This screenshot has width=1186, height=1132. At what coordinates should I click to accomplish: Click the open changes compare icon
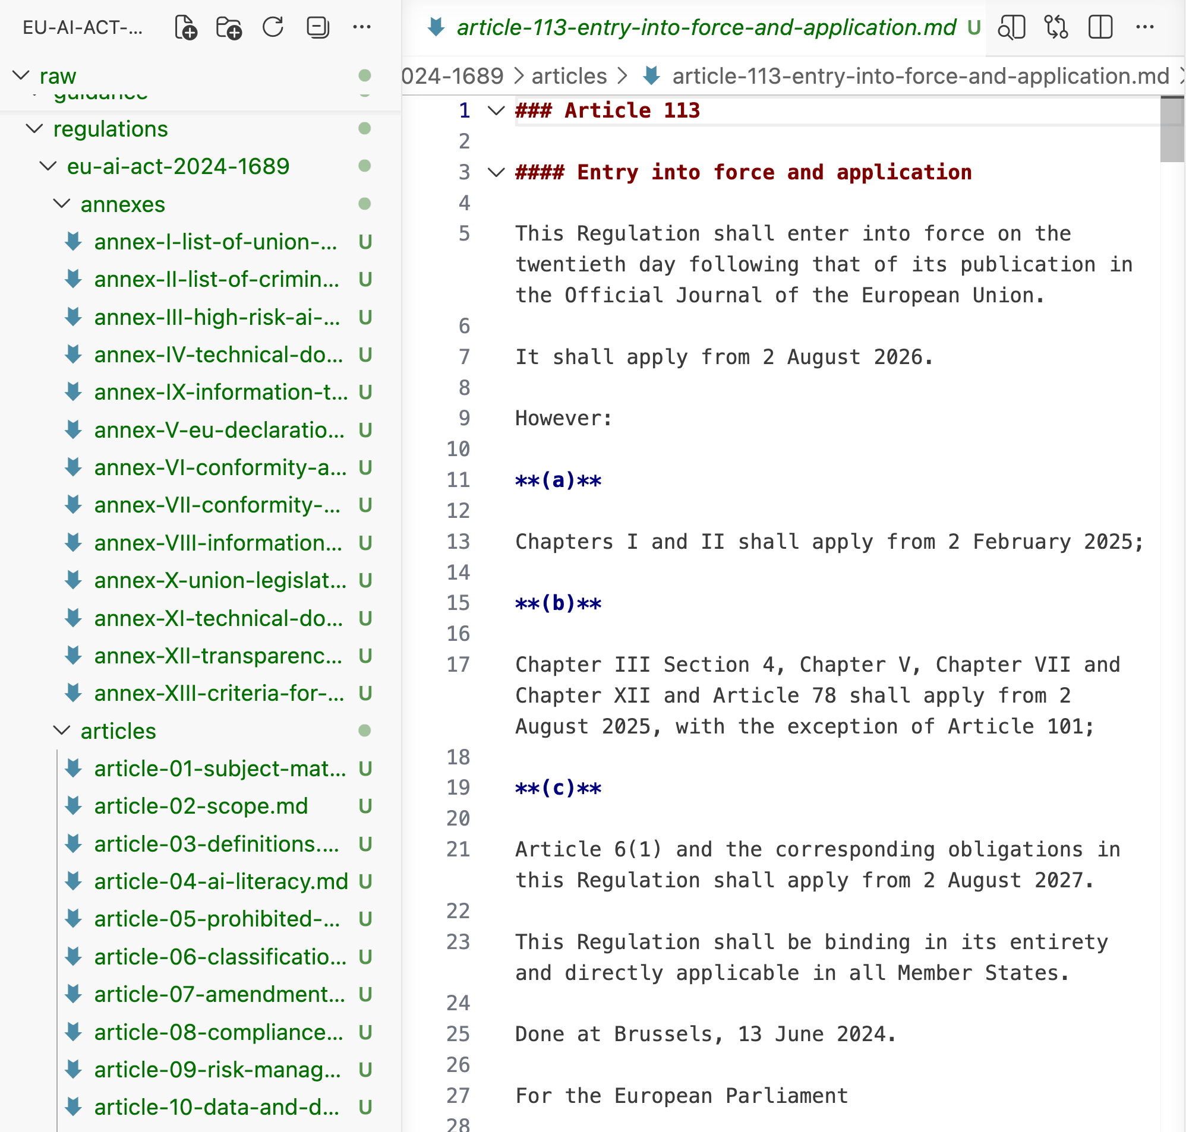pyautogui.click(x=1056, y=27)
